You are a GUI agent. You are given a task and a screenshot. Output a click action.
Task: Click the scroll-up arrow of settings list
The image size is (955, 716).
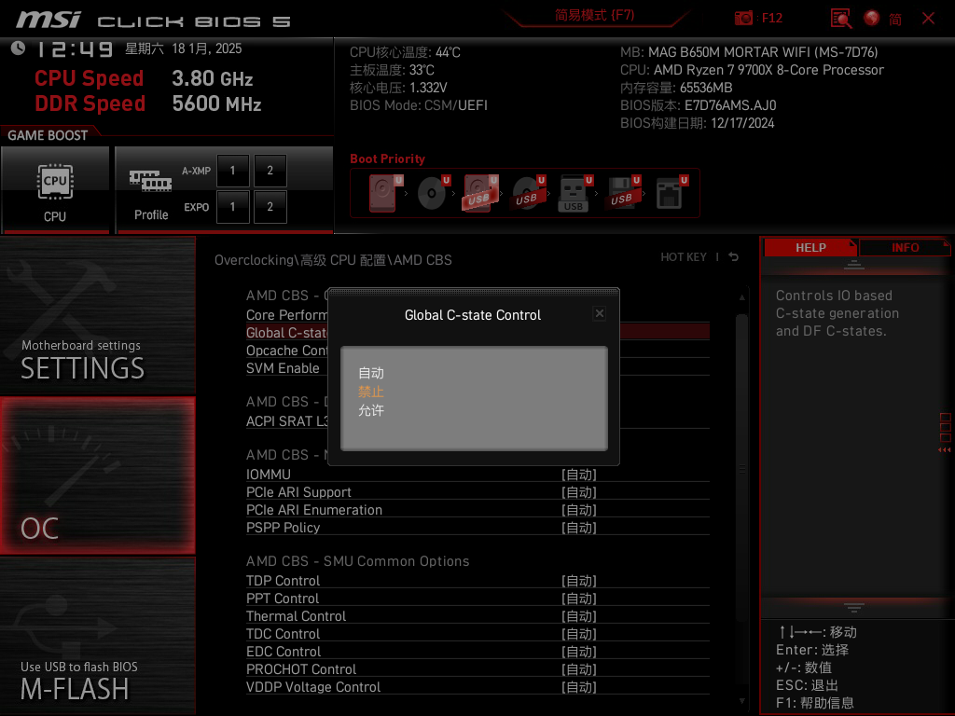(741, 297)
